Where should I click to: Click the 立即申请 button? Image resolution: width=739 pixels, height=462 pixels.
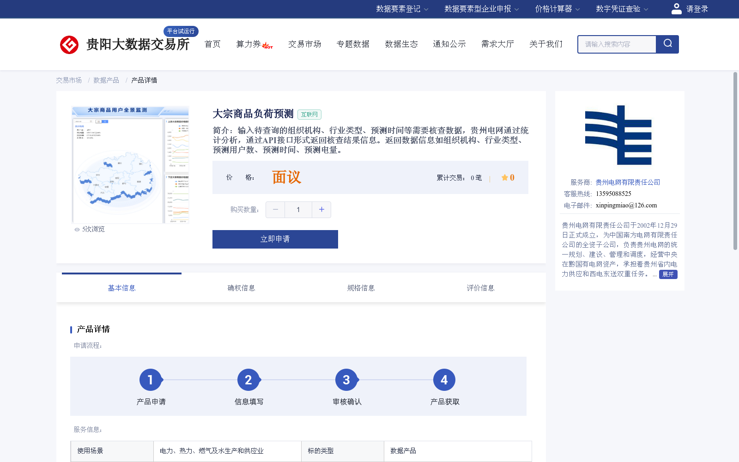[275, 239]
